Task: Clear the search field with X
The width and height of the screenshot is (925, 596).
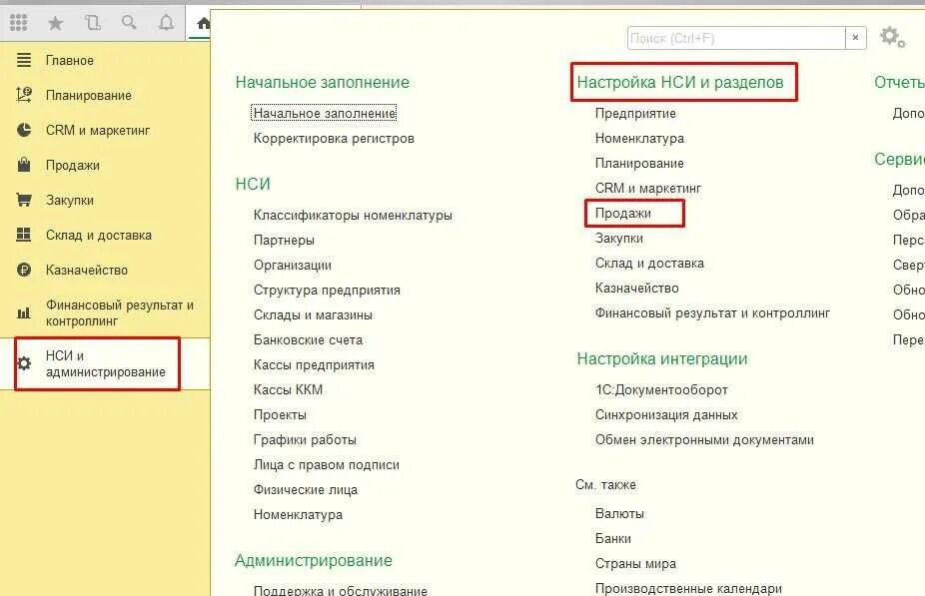Action: pos(855,38)
